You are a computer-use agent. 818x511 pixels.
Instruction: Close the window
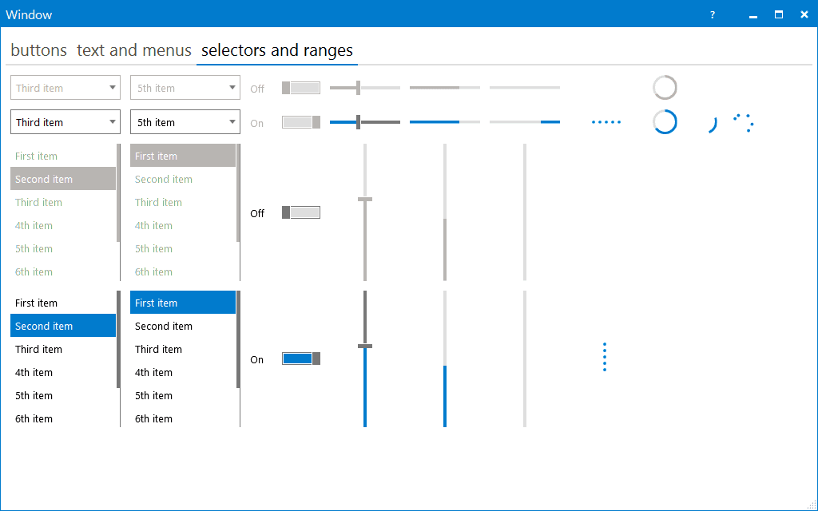click(x=803, y=14)
